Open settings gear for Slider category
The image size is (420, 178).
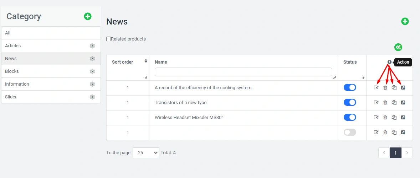[x=92, y=97]
